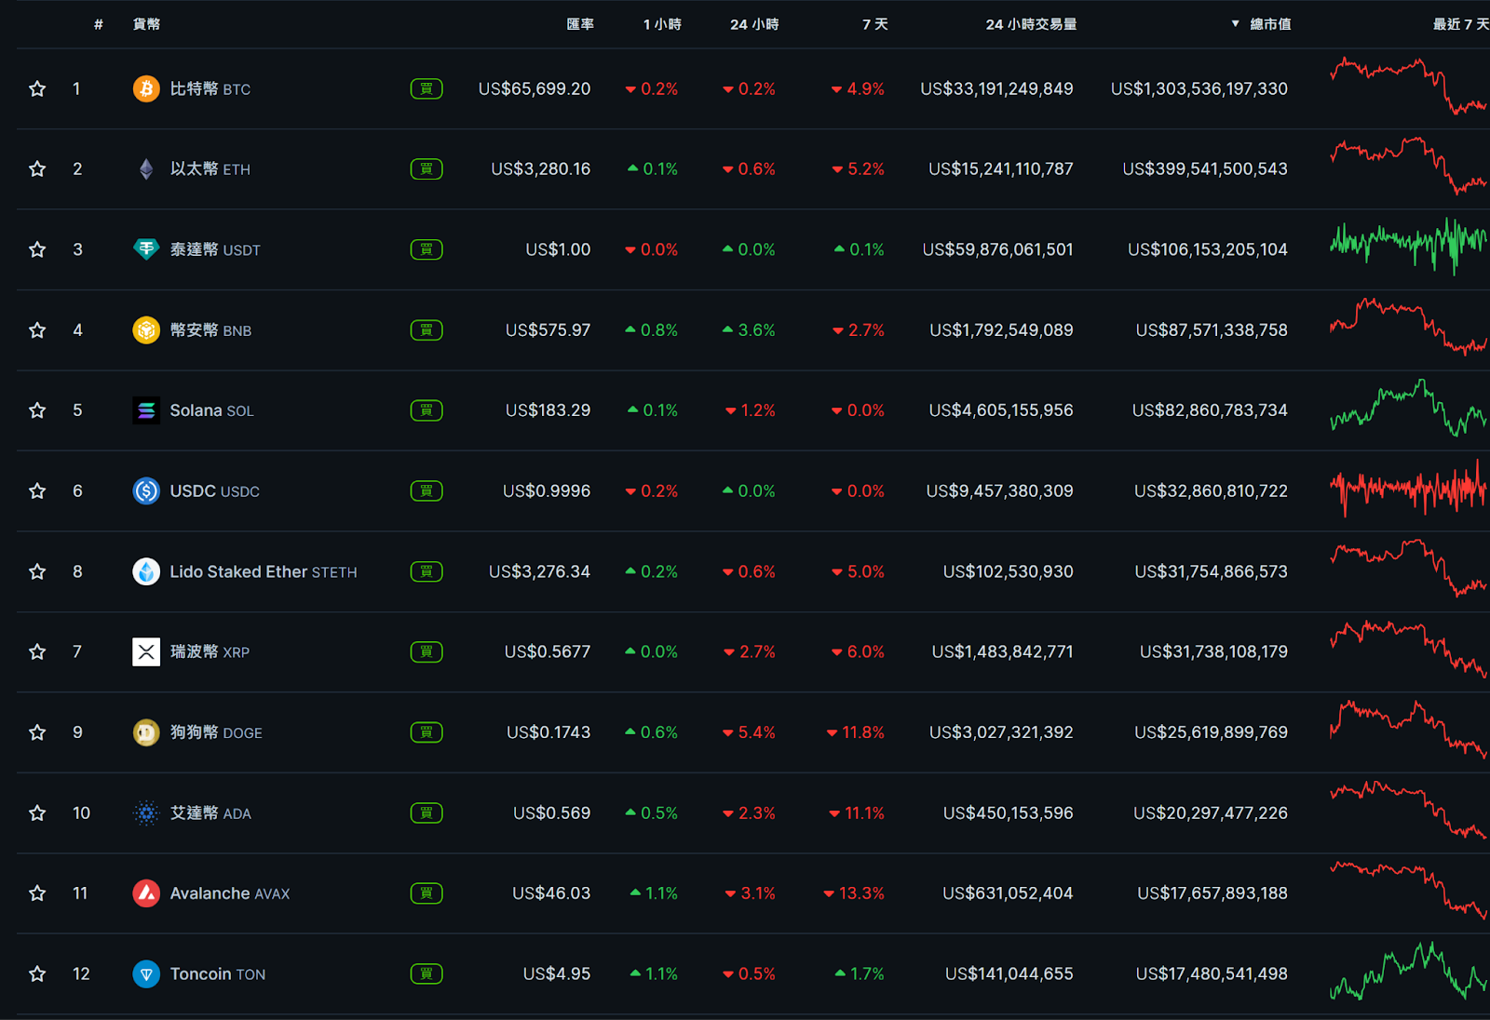
Task: Click the BNB coin logo
Action: coord(146,329)
